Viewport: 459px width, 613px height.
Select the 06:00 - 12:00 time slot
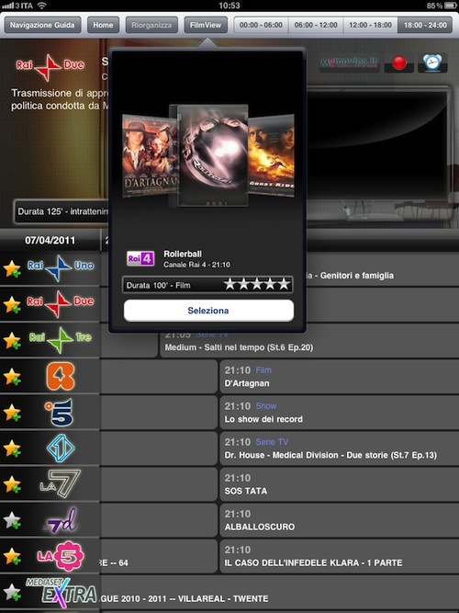[316, 25]
